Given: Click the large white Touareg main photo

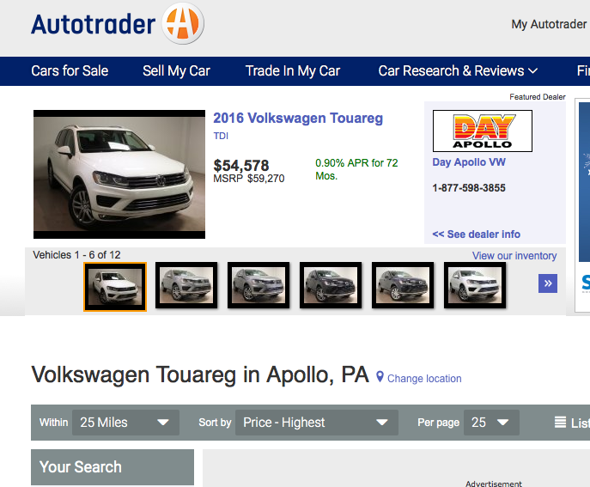Looking at the screenshot, I should pos(119,174).
